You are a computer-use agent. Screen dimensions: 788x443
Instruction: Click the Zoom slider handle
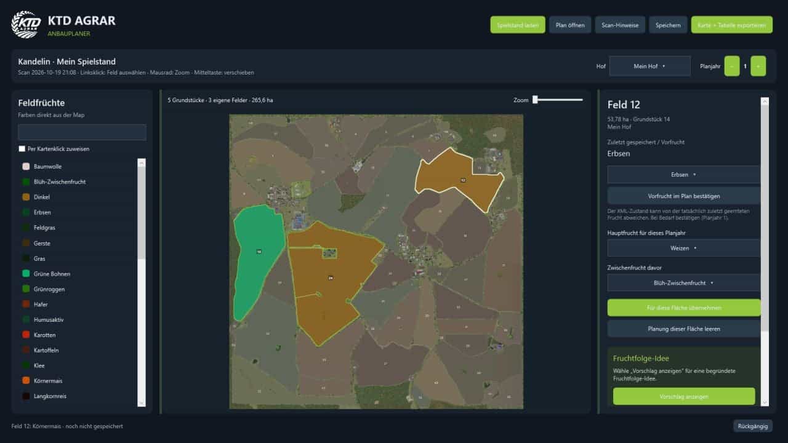coord(535,100)
